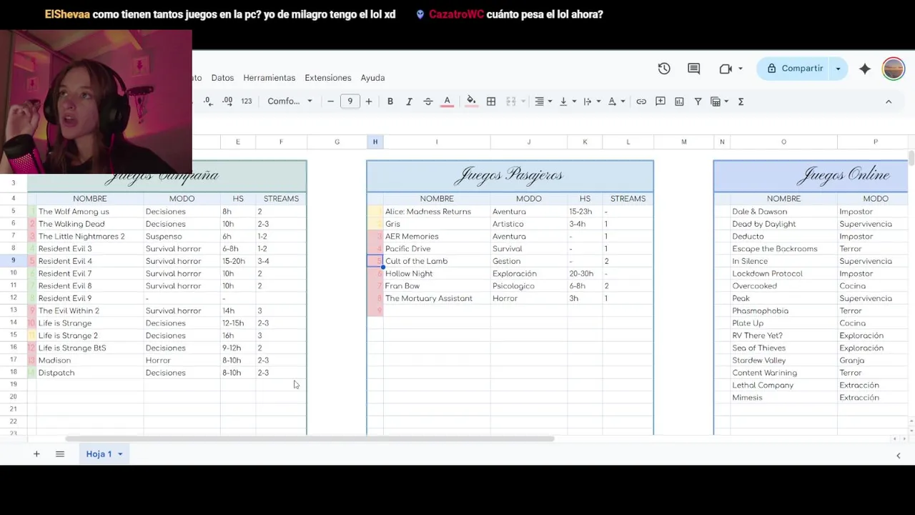Open the functions sigma icon
Image resolution: width=915 pixels, height=515 pixels.
click(x=741, y=102)
